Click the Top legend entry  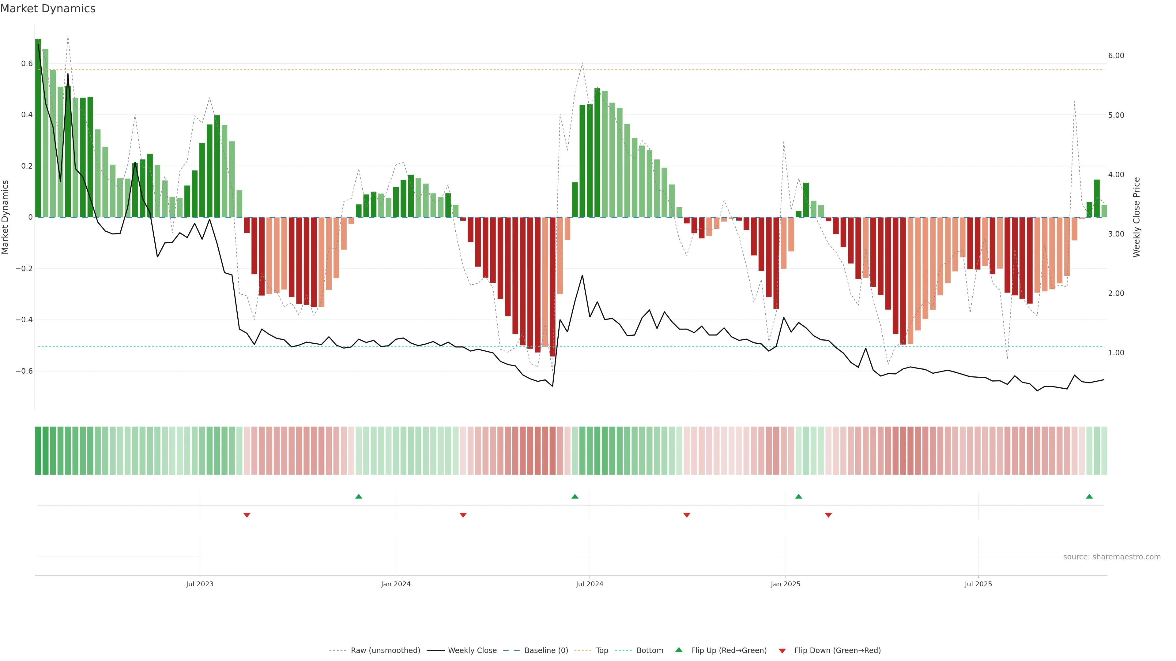pyautogui.click(x=602, y=651)
